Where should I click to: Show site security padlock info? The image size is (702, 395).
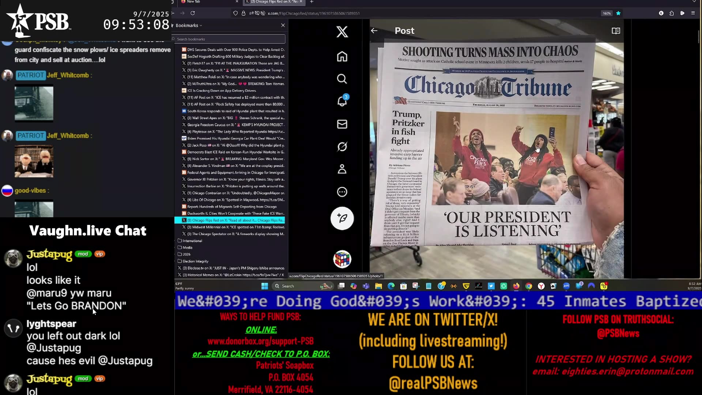(244, 13)
